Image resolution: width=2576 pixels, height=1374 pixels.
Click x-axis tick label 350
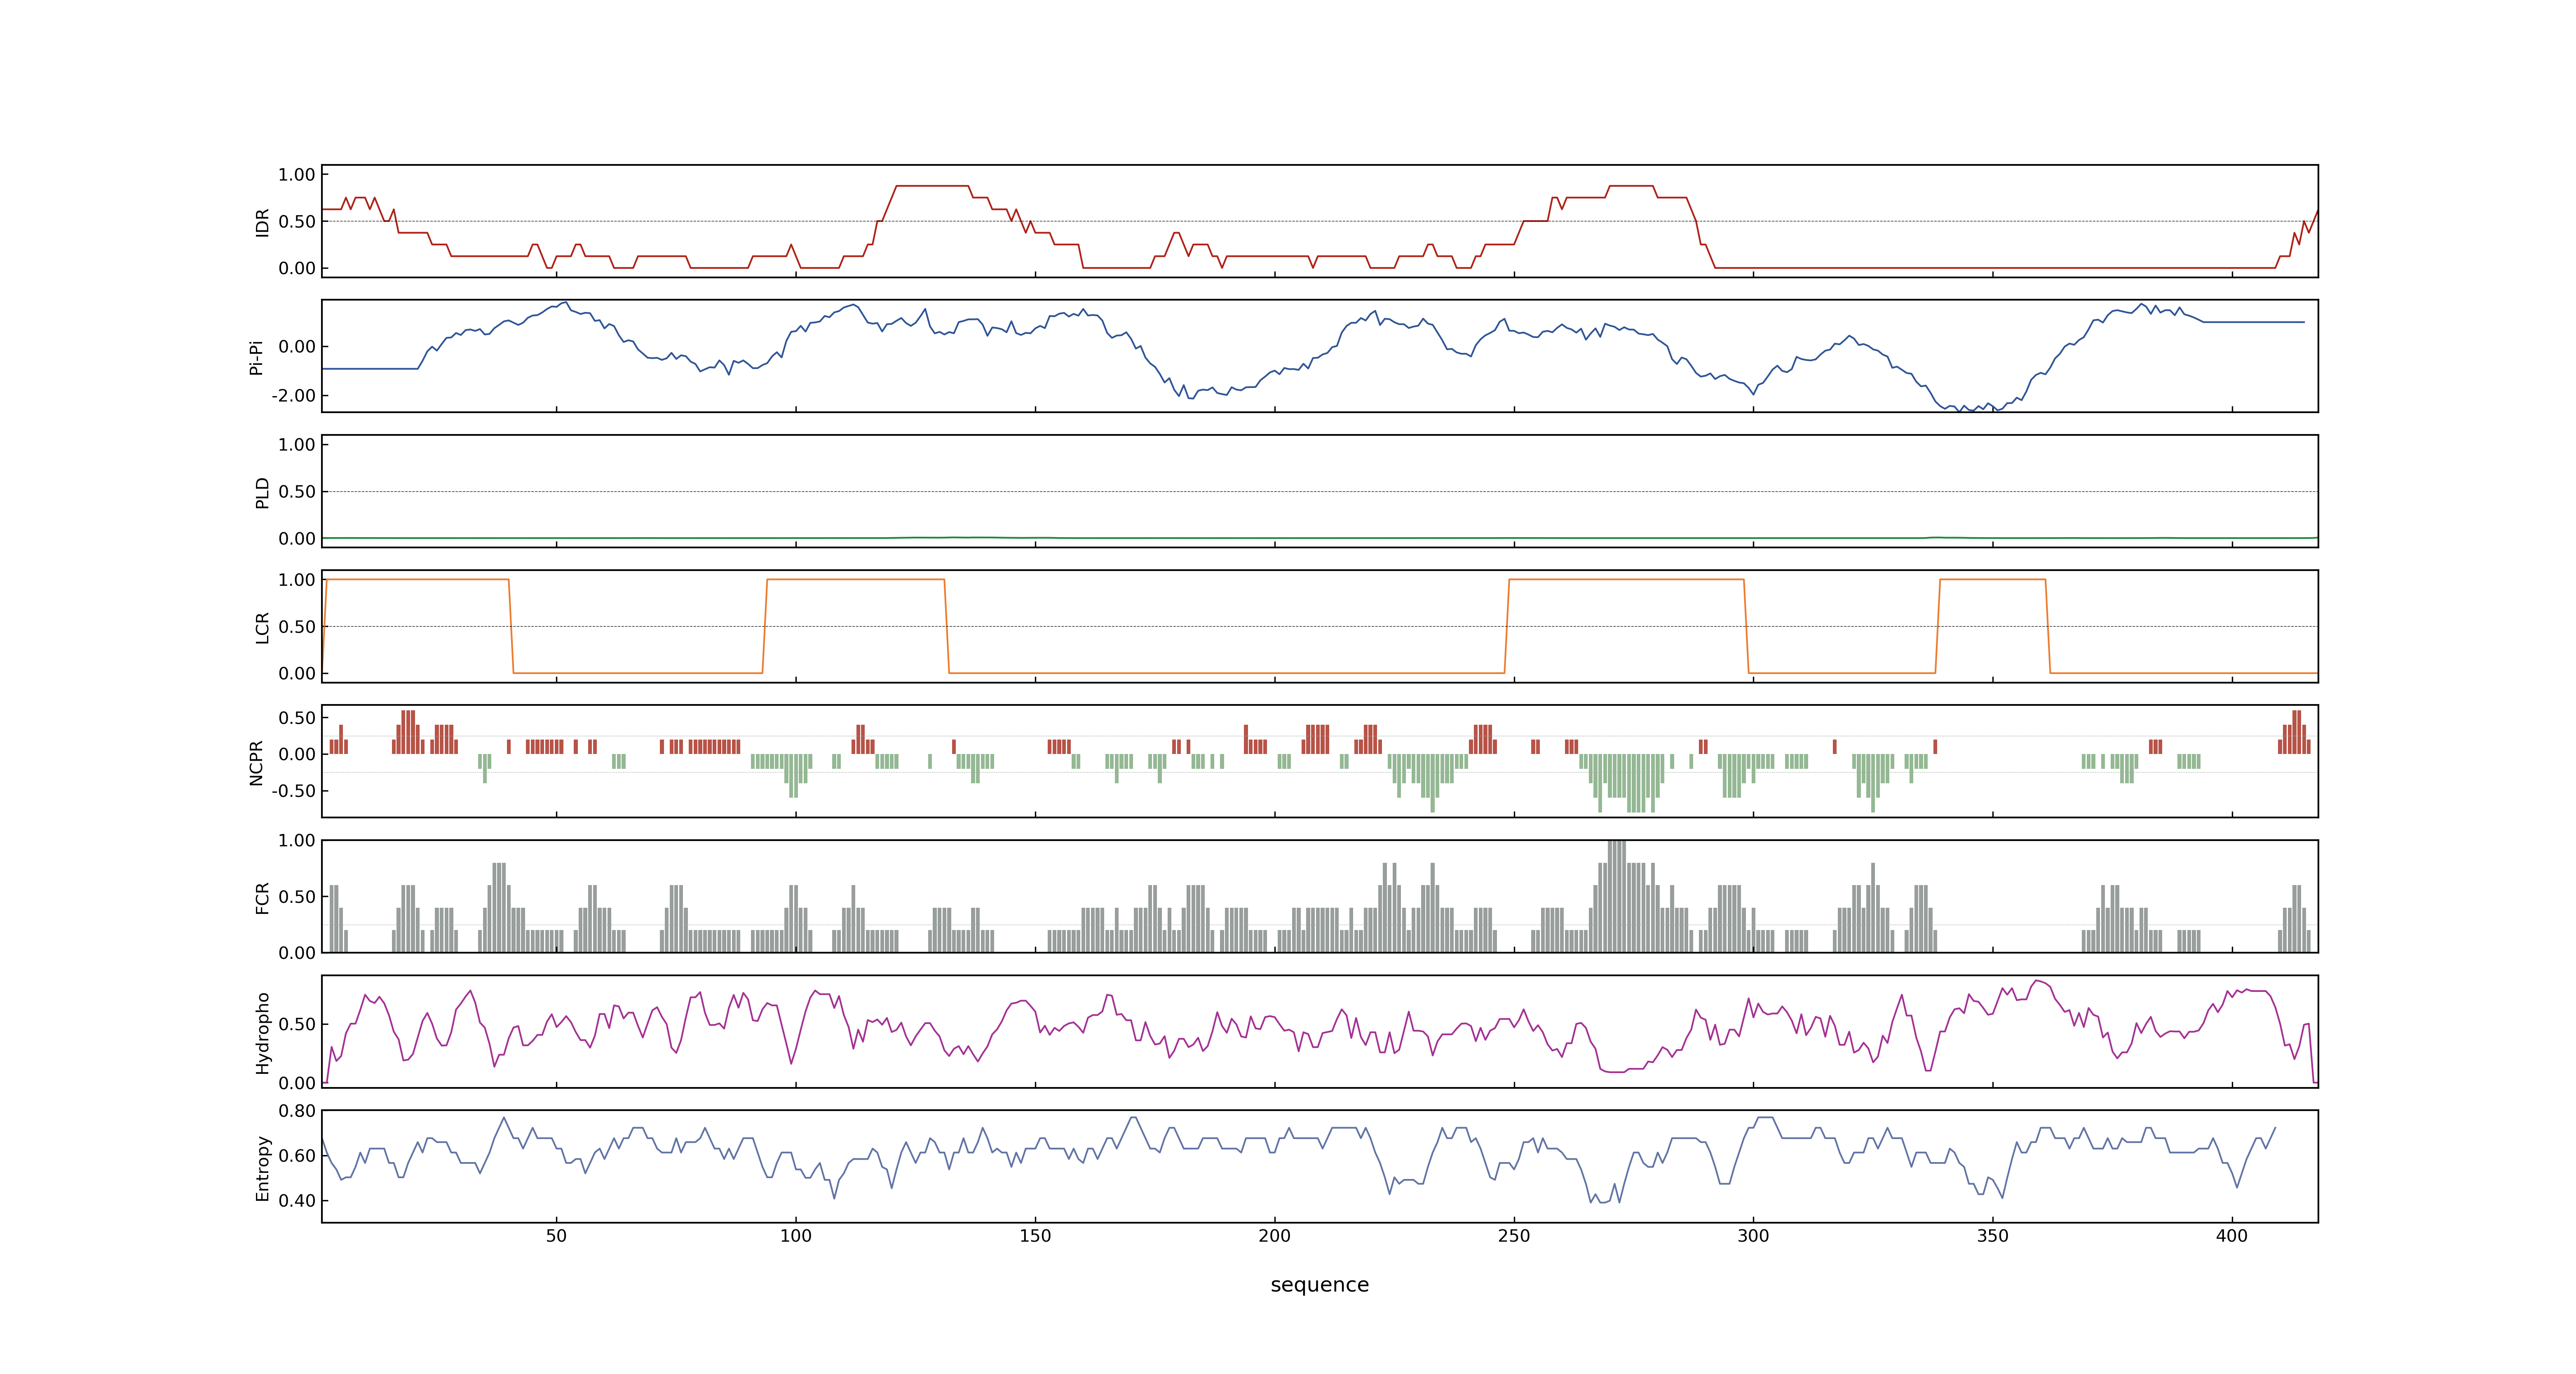(x=1993, y=1236)
